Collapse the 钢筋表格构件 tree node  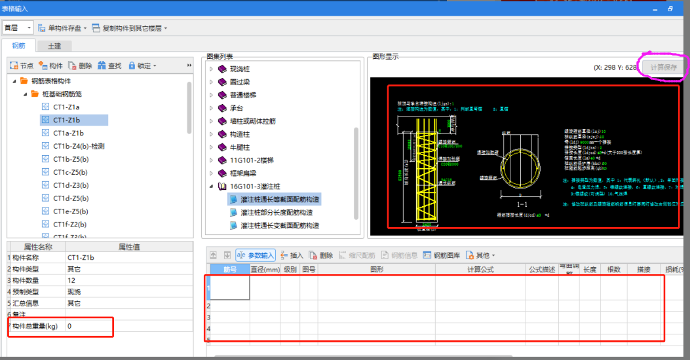(x=14, y=81)
